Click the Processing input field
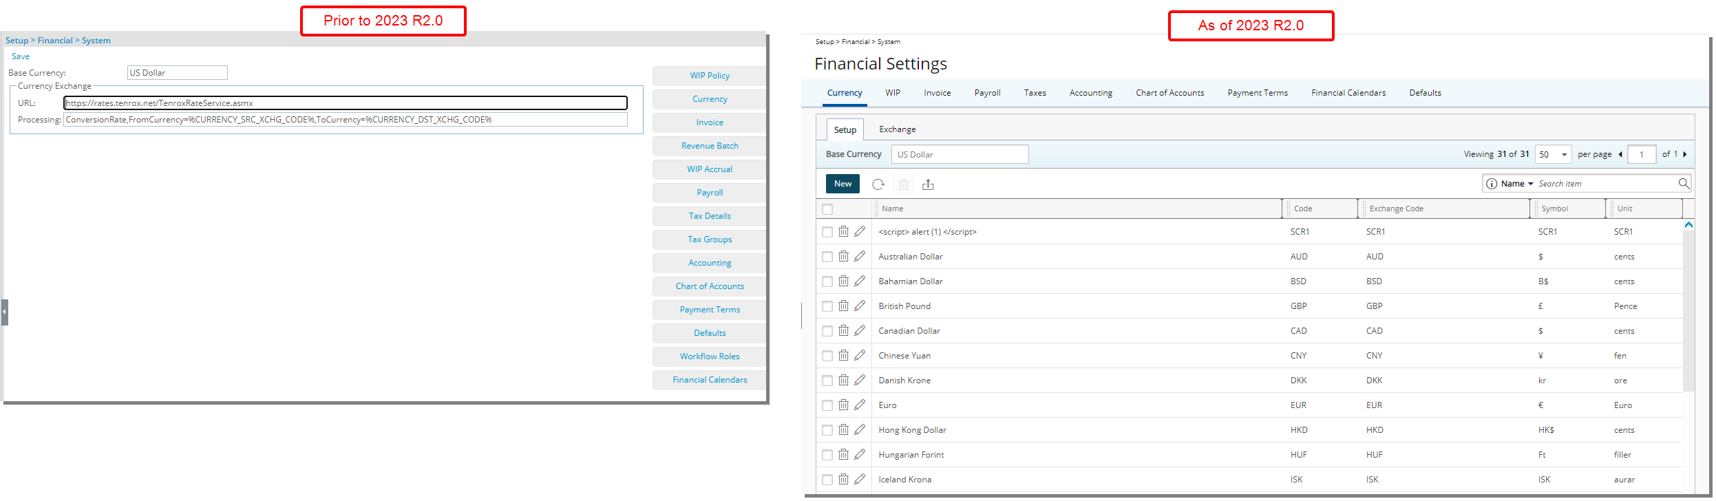 [346, 120]
